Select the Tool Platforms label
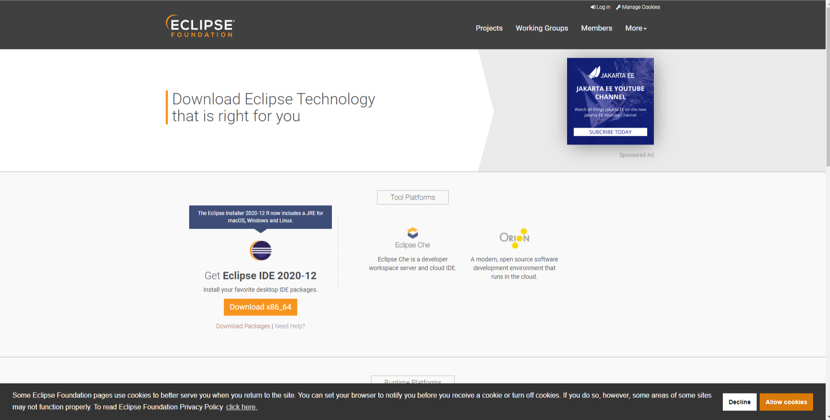The height and width of the screenshot is (420, 830). tap(413, 197)
